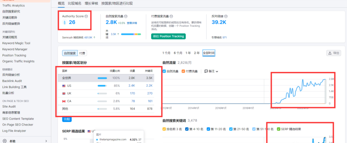Select the 6个月 time range

pyautogui.click(x=178, y=53)
